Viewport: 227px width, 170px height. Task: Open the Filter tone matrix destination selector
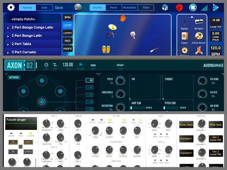coord(216,125)
